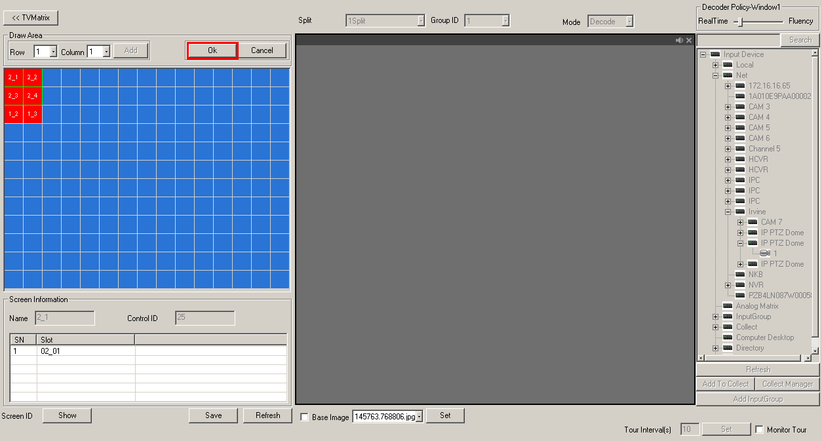
Task: Expand the Collect node
Action: point(715,327)
